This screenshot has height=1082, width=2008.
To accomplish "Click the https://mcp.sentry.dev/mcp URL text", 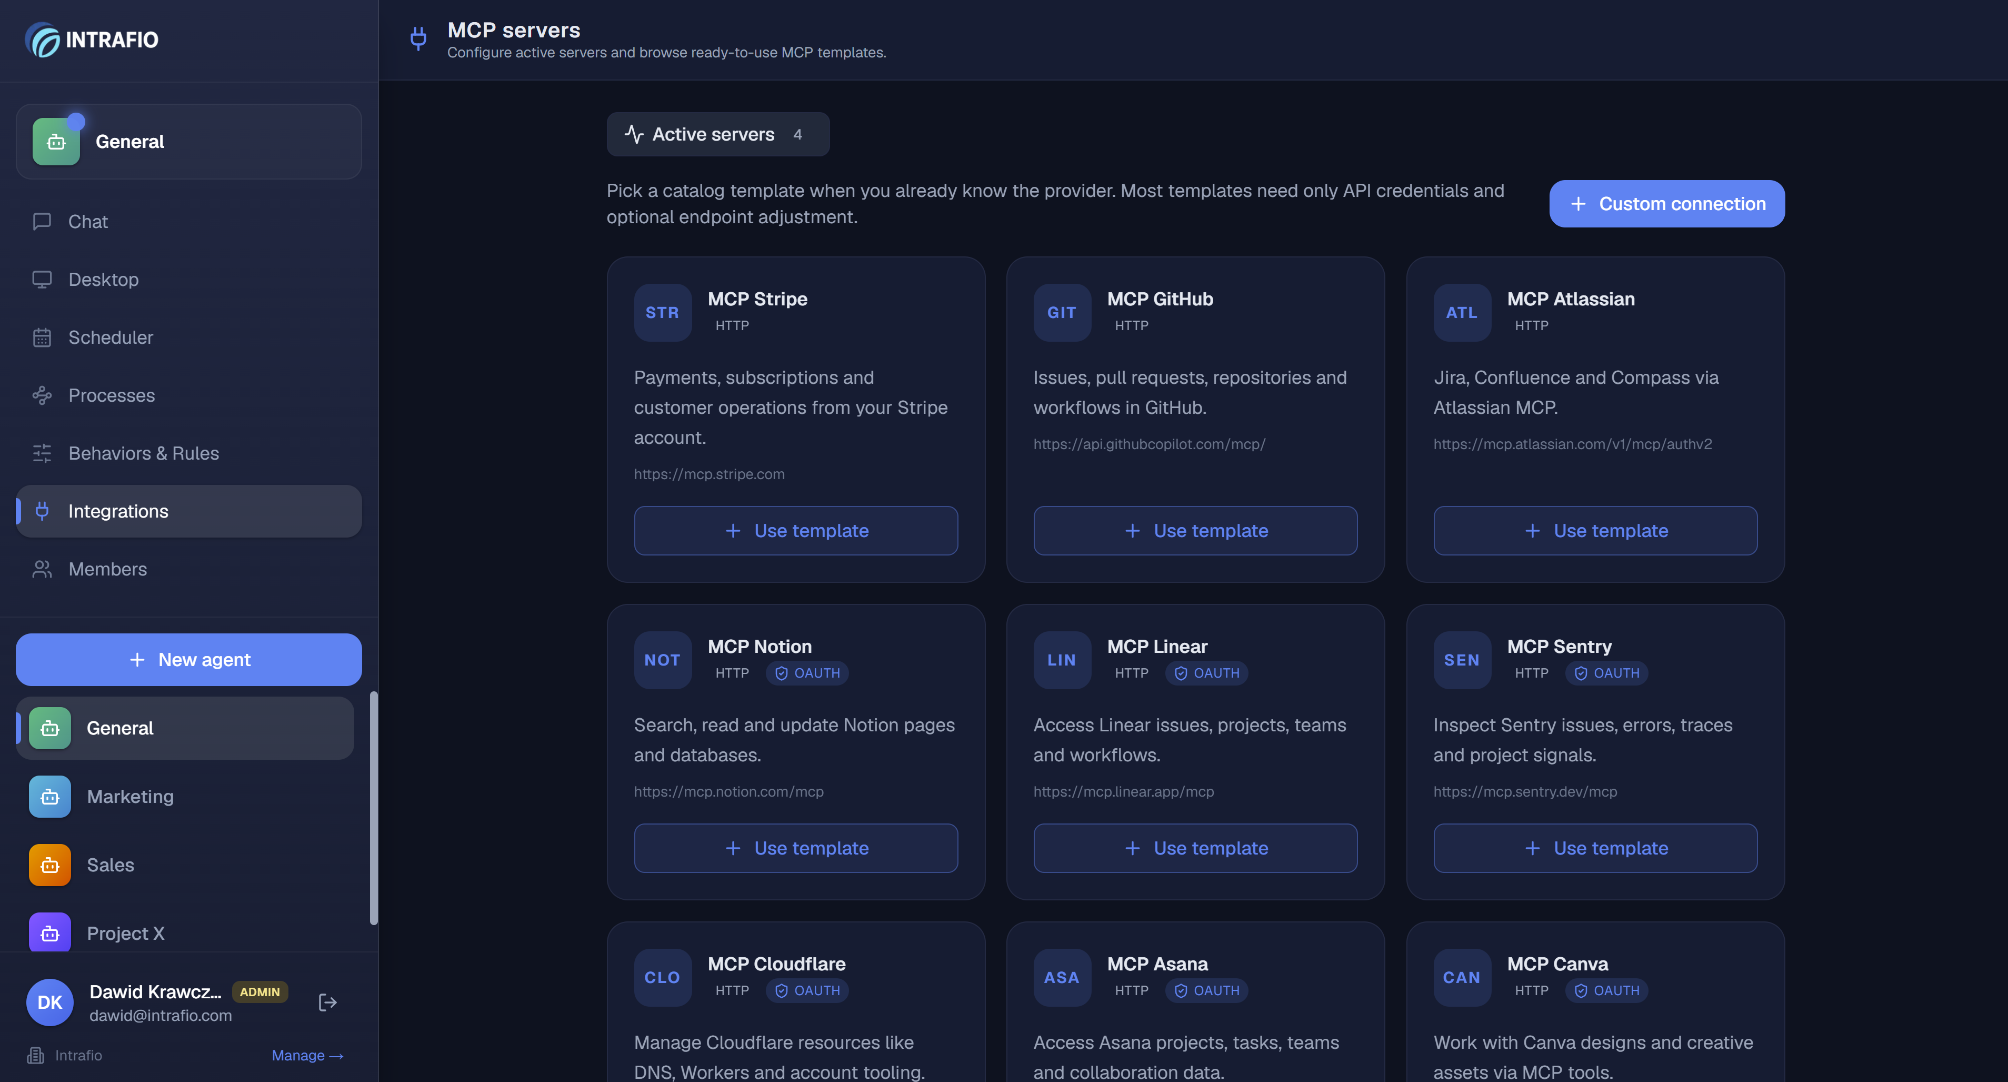I will pyautogui.click(x=1525, y=792).
